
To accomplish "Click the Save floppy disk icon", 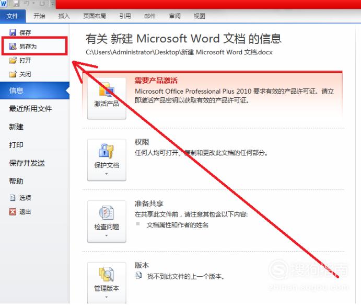I will click(13, 32).
